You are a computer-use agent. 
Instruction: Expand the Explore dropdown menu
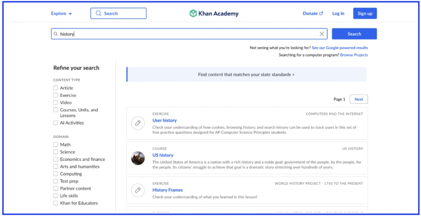[61, 14]
